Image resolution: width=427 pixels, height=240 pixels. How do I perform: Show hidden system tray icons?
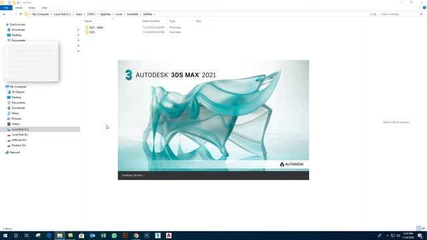388,235
